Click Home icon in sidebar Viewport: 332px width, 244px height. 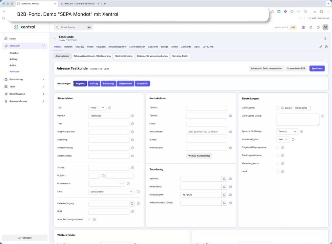(x=6, y=39)
